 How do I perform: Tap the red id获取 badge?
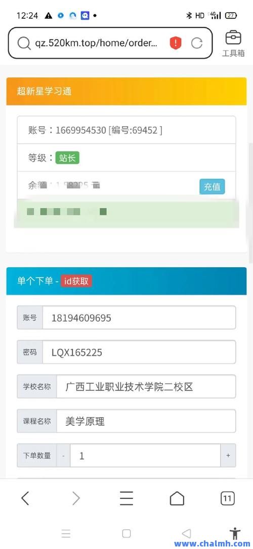76,281
